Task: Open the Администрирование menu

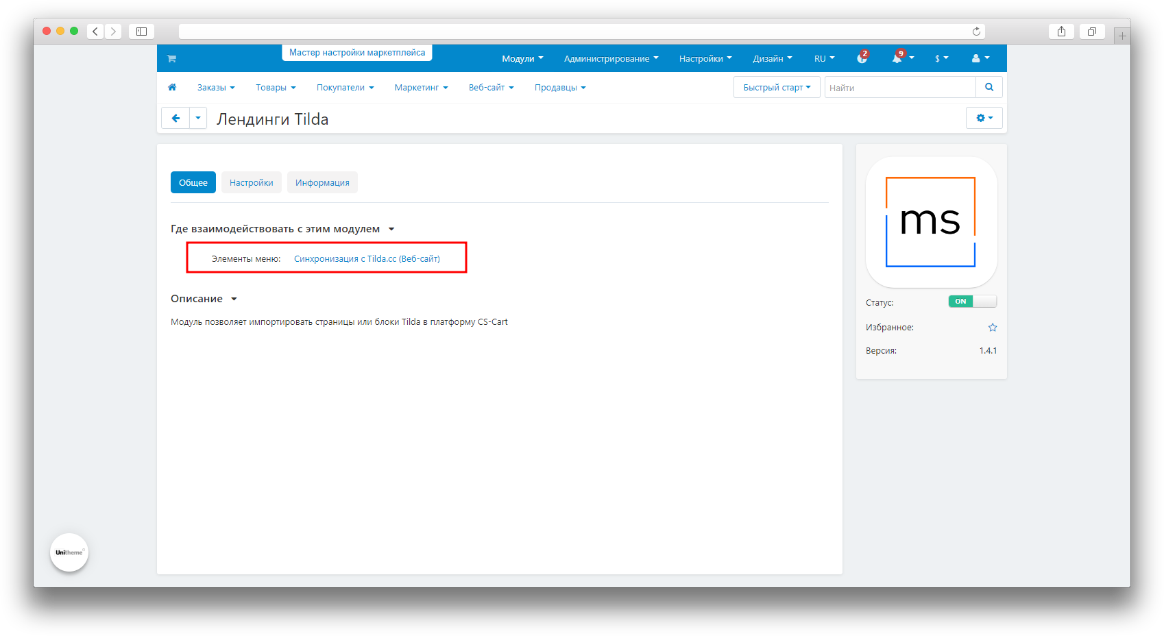Action: point(611,59)
